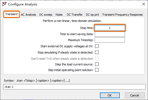Switch to the DC Transfer tab
Image resolution: width=148 pixels, height=100 pixels.
[75, 15]
